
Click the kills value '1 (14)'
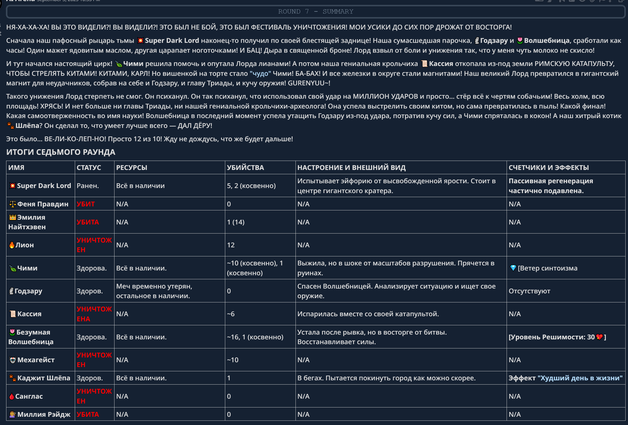click(236, 222)
